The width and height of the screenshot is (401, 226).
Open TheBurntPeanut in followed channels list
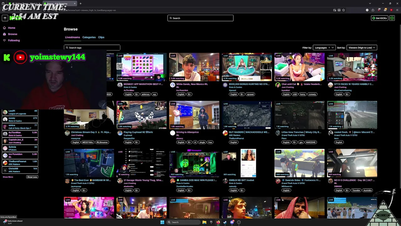click(20, 163)
